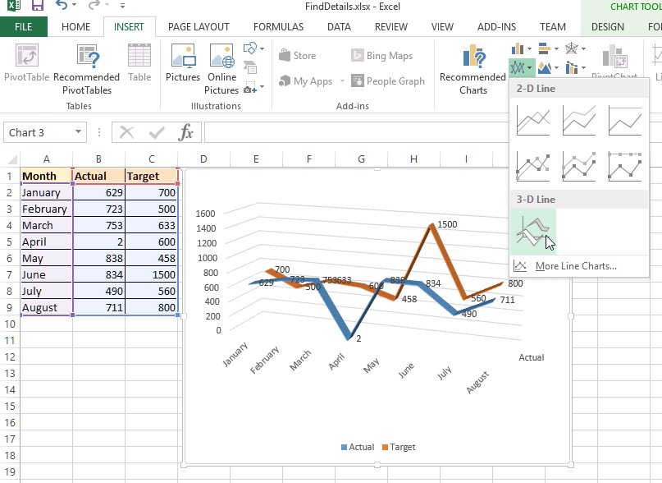Click the 1500 data label on chart
Viewport: 662px width, 483px height.
(447, 224)
